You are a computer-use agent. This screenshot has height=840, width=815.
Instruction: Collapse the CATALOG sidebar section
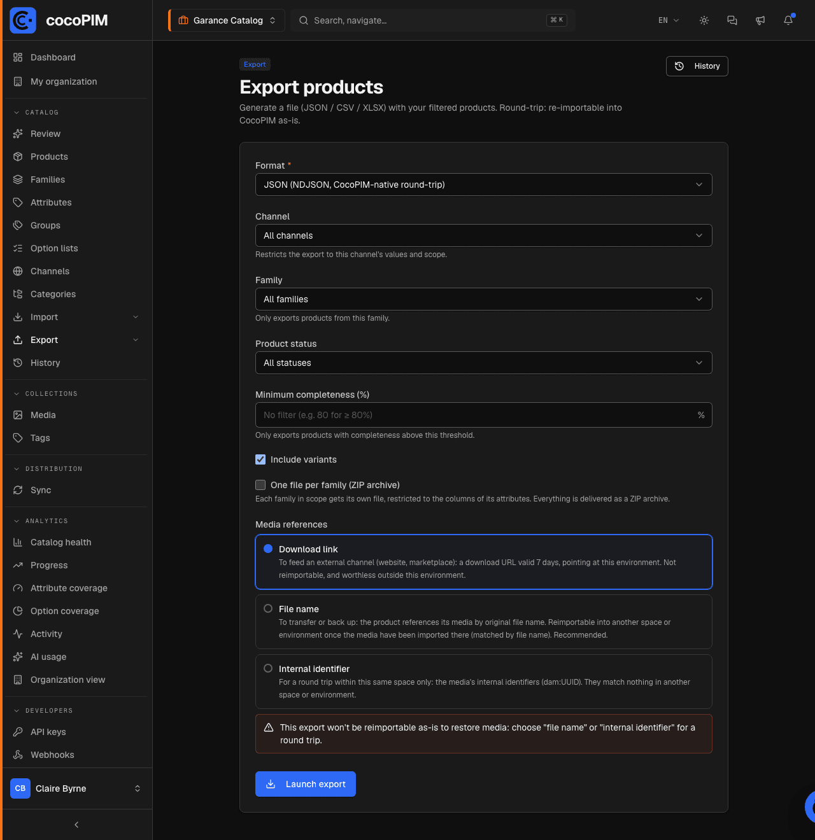42,113
